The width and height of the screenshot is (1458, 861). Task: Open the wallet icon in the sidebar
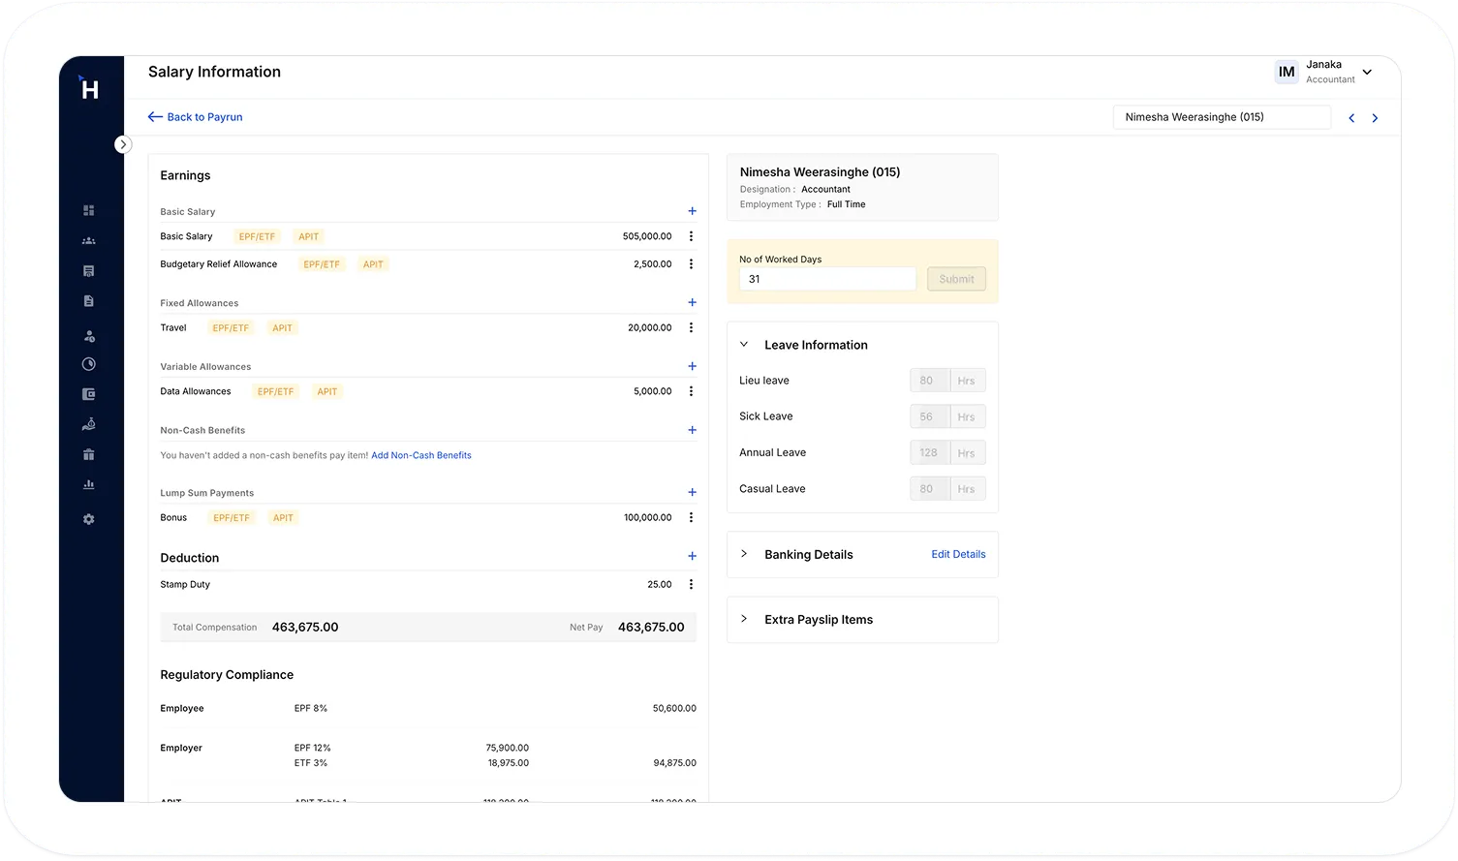[x=89, y=394]
